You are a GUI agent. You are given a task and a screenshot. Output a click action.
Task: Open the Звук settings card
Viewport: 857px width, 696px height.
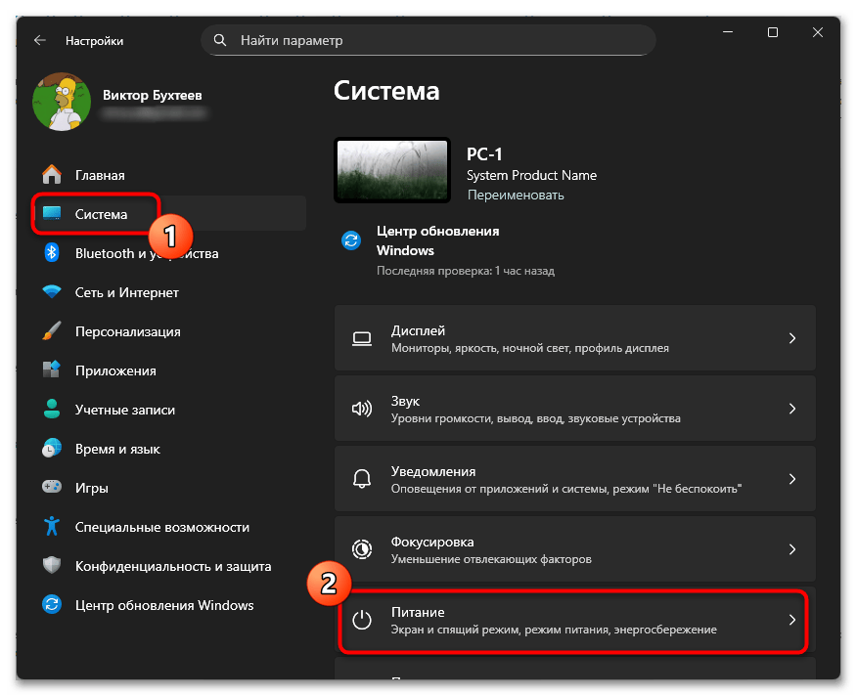575,409
